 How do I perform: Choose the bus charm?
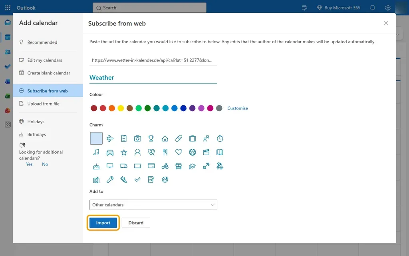[179, 166]
